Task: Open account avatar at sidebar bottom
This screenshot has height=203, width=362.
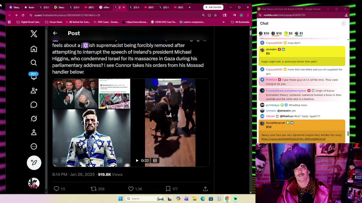Action: point(34,183)
